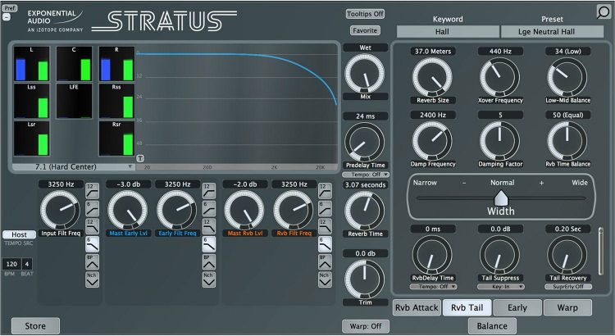Open the Pref preferences button
The height and width of the screenshot is (336, 615).
9,8
